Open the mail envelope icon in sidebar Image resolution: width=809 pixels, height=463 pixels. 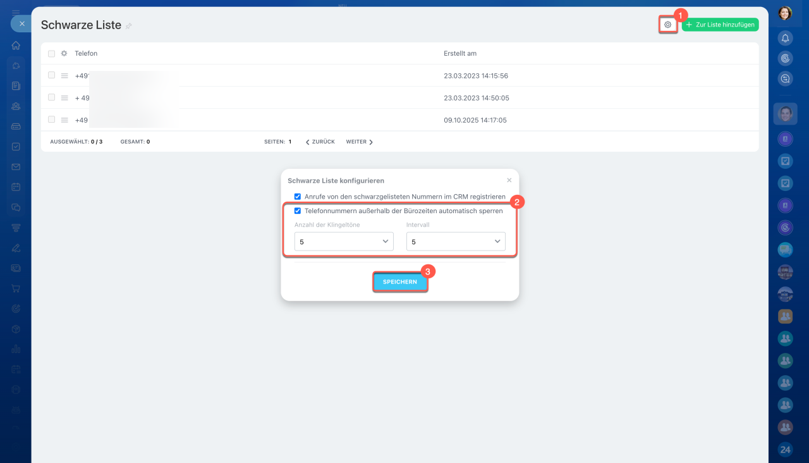tap(16, 167)
